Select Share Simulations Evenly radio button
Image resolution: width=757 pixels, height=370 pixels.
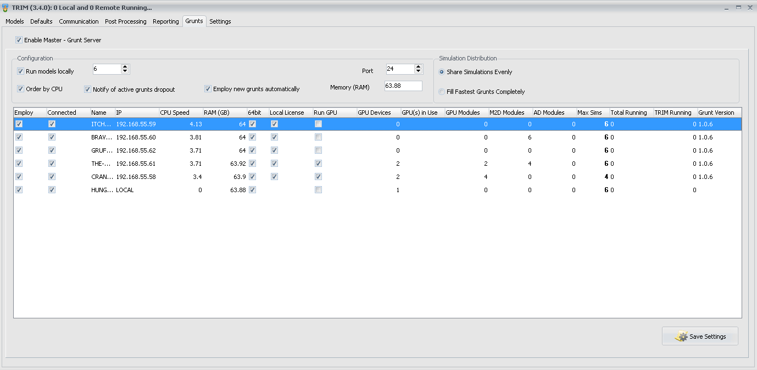click(442, 72)
